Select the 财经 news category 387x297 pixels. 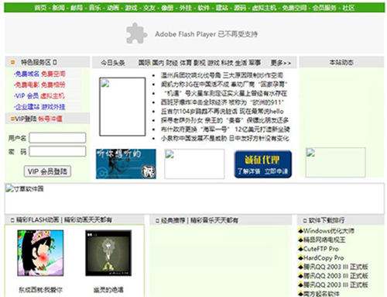coord(172,63)
